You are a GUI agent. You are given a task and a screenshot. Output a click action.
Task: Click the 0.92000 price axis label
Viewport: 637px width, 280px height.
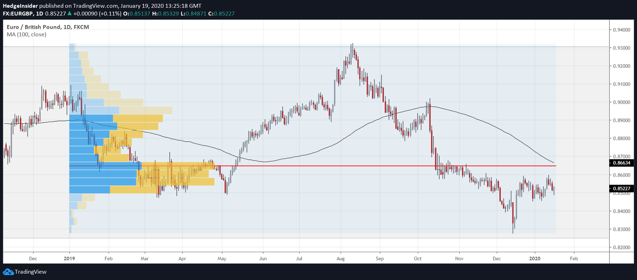(621, 66)
